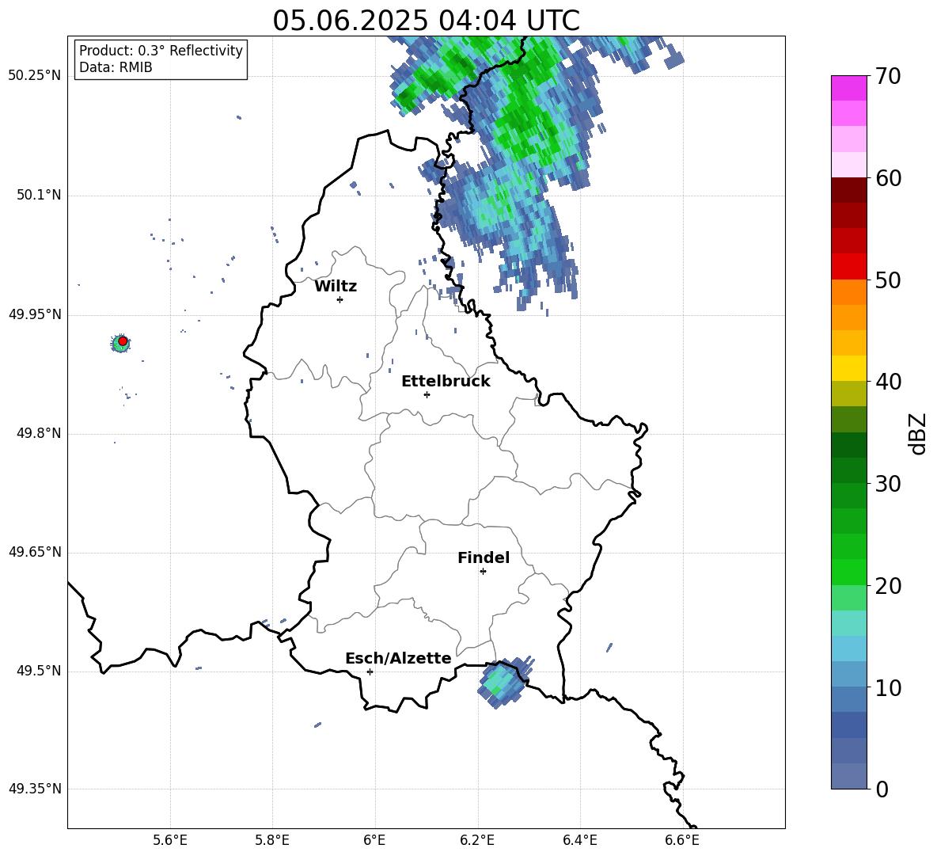Screen dimensions: 937x856
Task: Click the bright red swatch above 50 dBZ
Action: coord(849,267)
